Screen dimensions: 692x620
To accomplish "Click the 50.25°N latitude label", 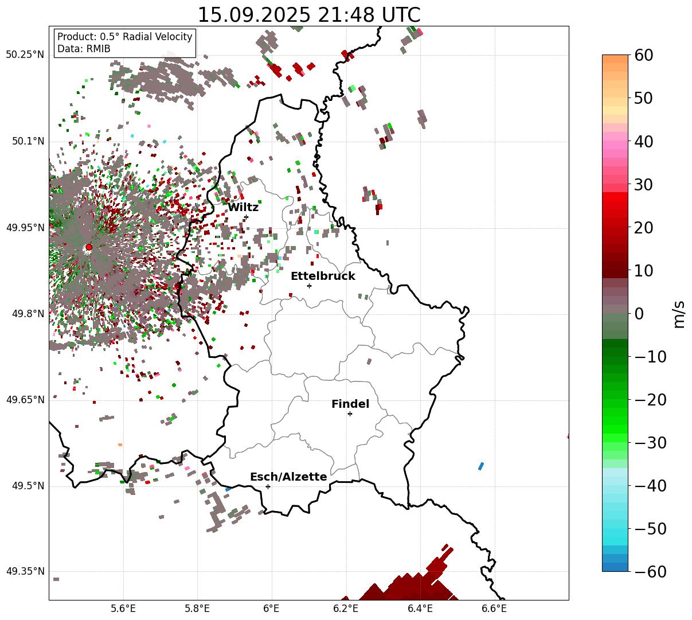I will point(25,55).
